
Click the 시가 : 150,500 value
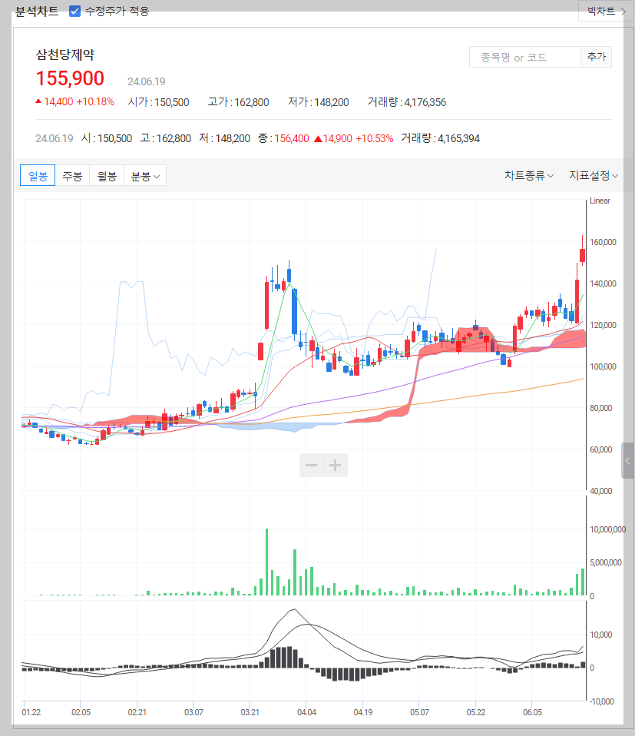point(158,102)
